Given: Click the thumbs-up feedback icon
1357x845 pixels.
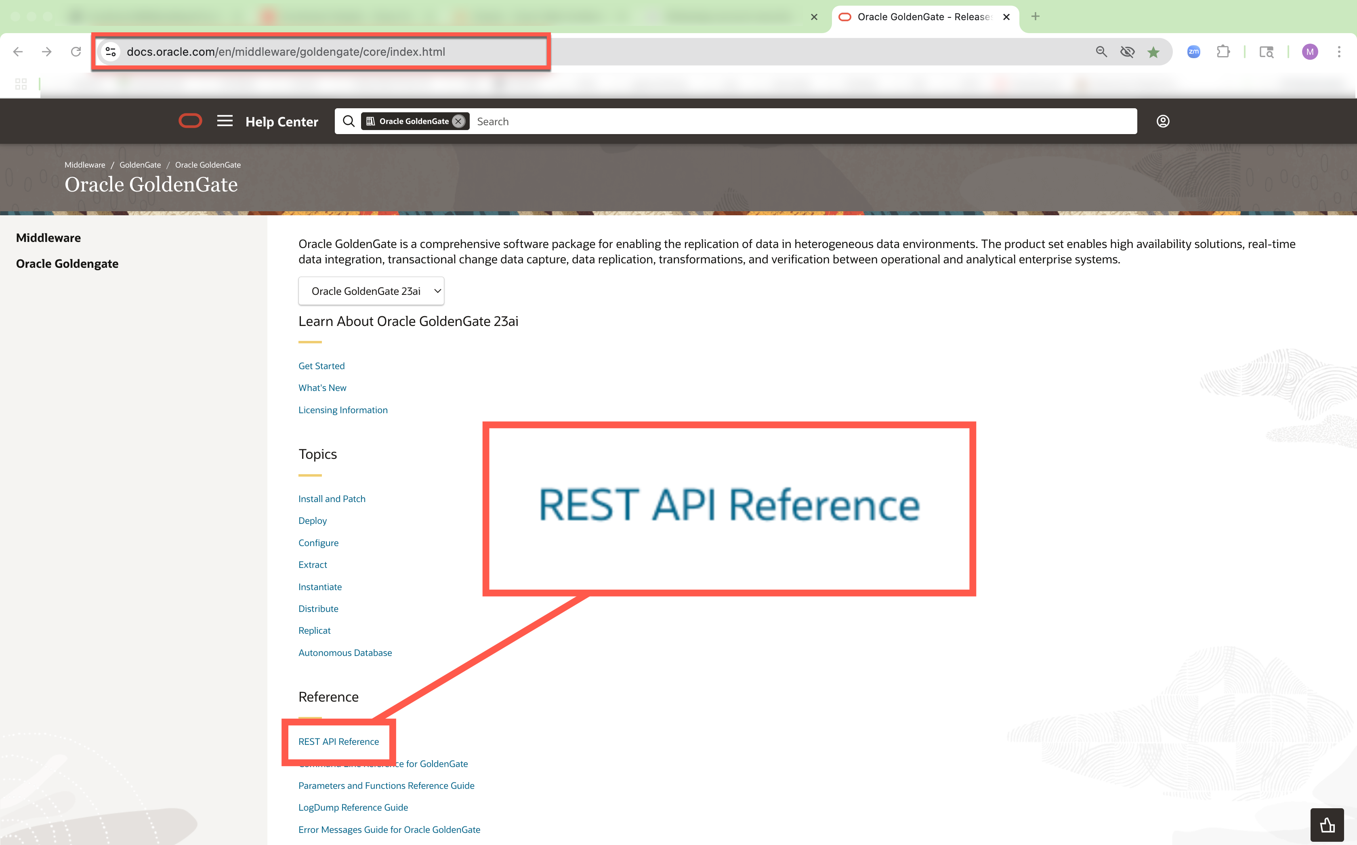Looking at the screenshot, I should tap(1327, 825).
